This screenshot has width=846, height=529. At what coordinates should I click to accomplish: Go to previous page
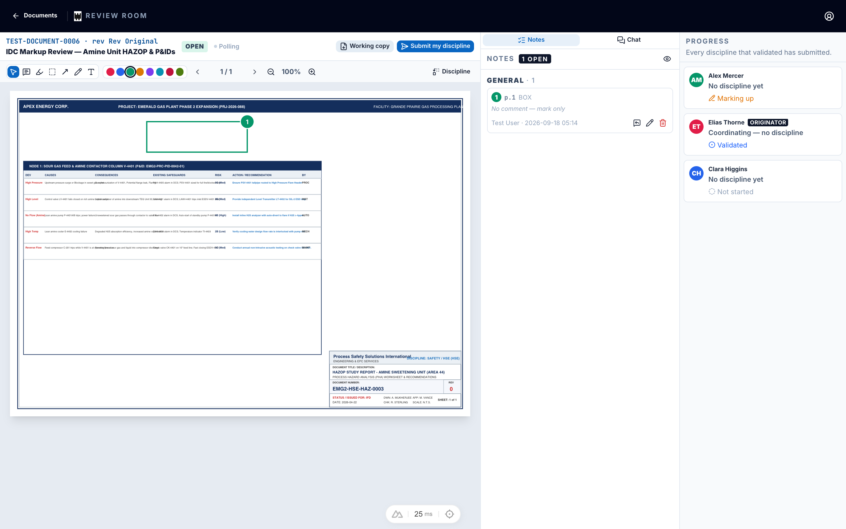(x=198, y=72)
